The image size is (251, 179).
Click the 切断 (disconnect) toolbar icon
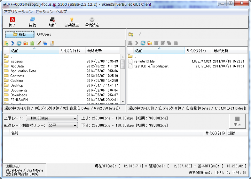click(52, 20)
